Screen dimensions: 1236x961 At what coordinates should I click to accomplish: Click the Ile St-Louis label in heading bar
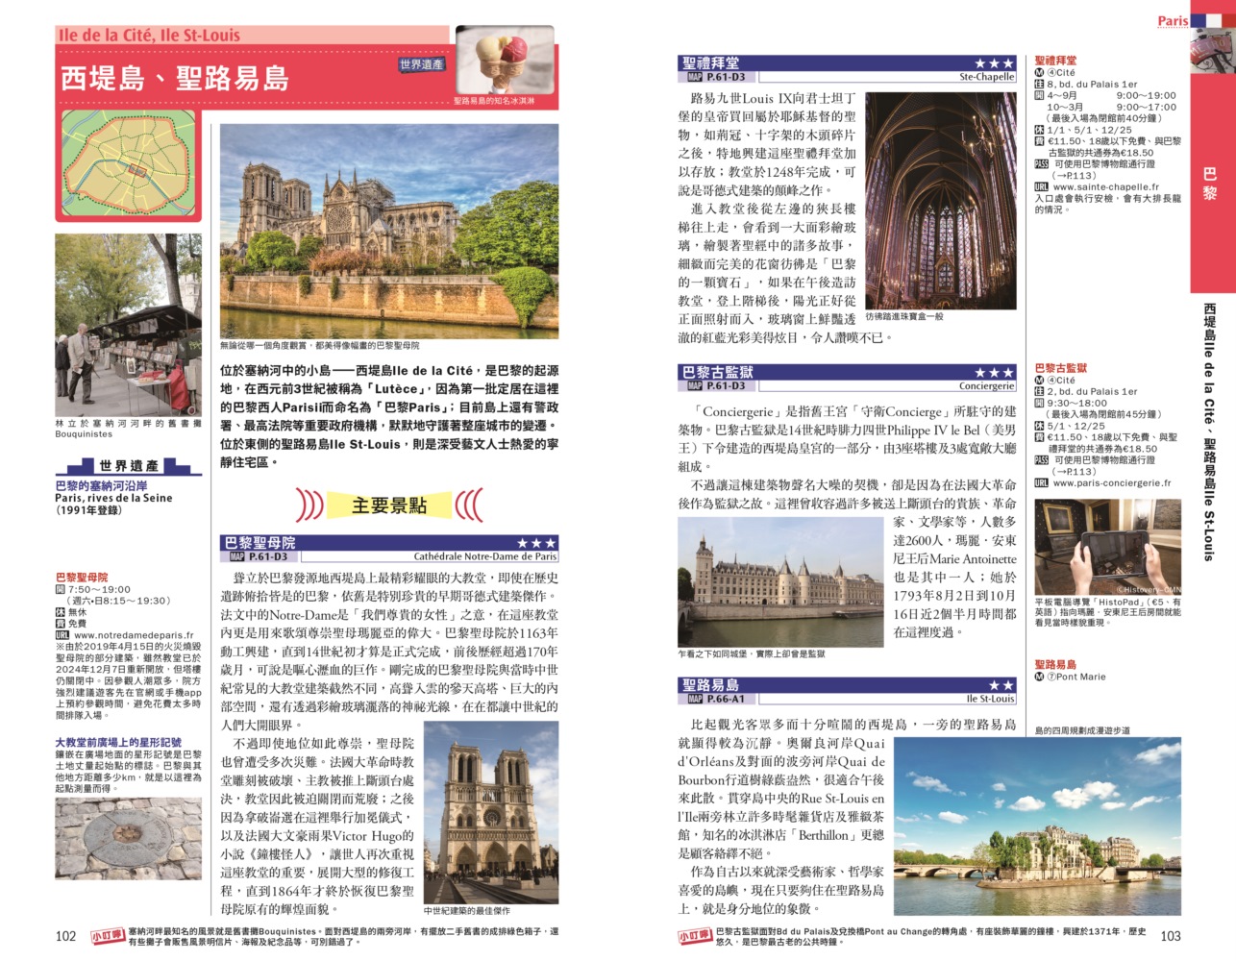coord(990,699)
